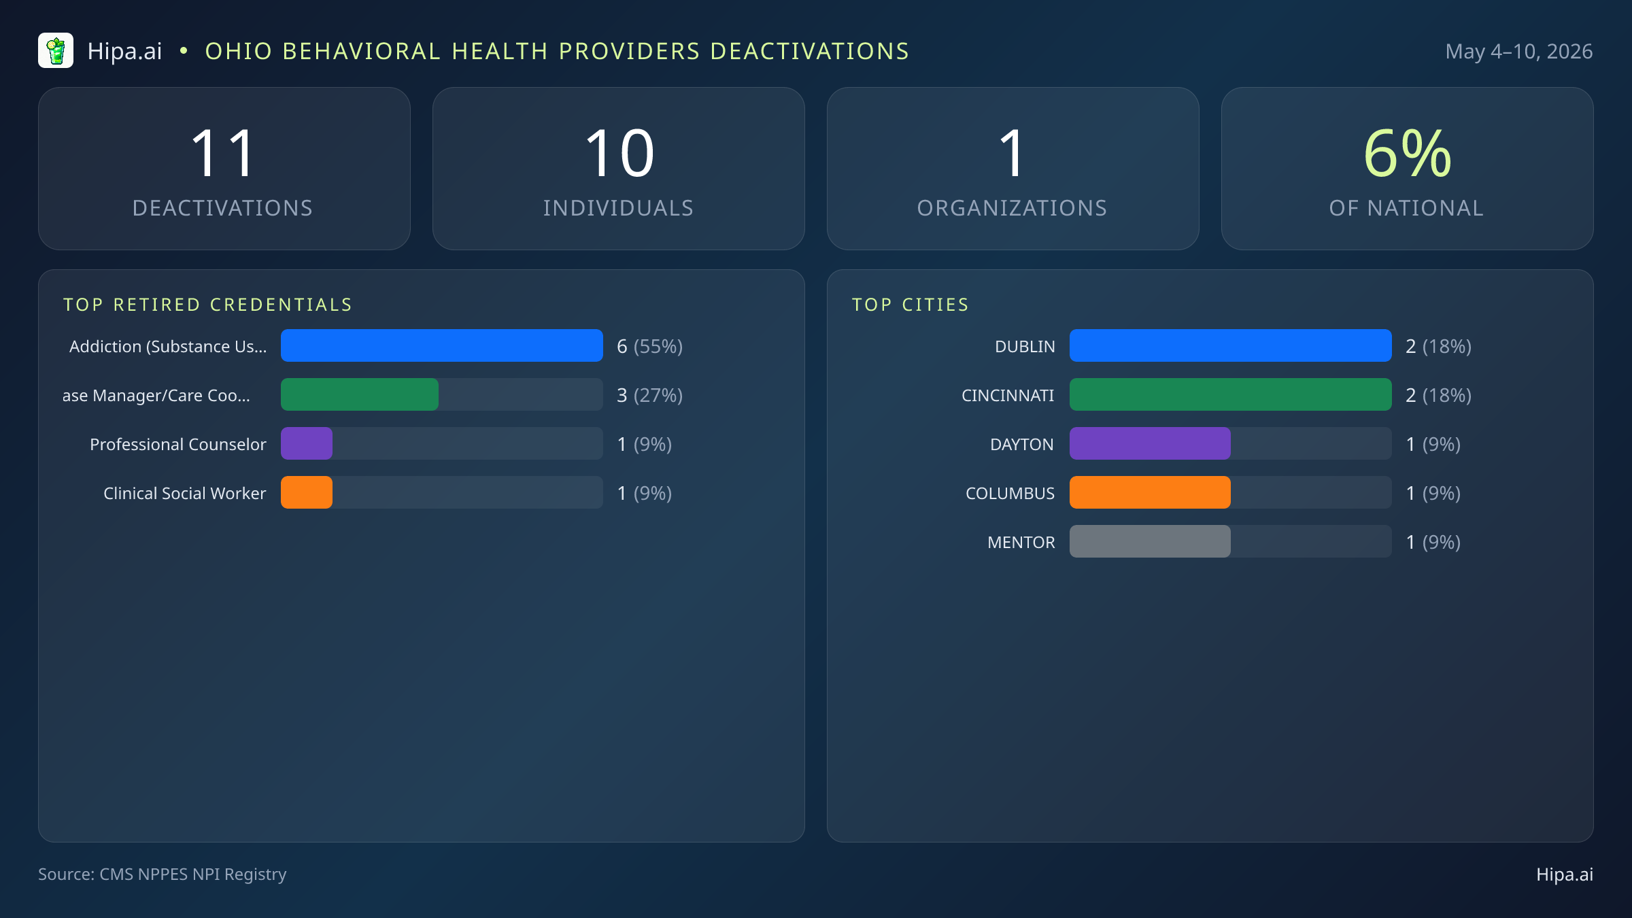The height and width of the screenshot is (918, 1632).
Task: Select the Case Manager/Care Coo... label
Action: (156, 396)
